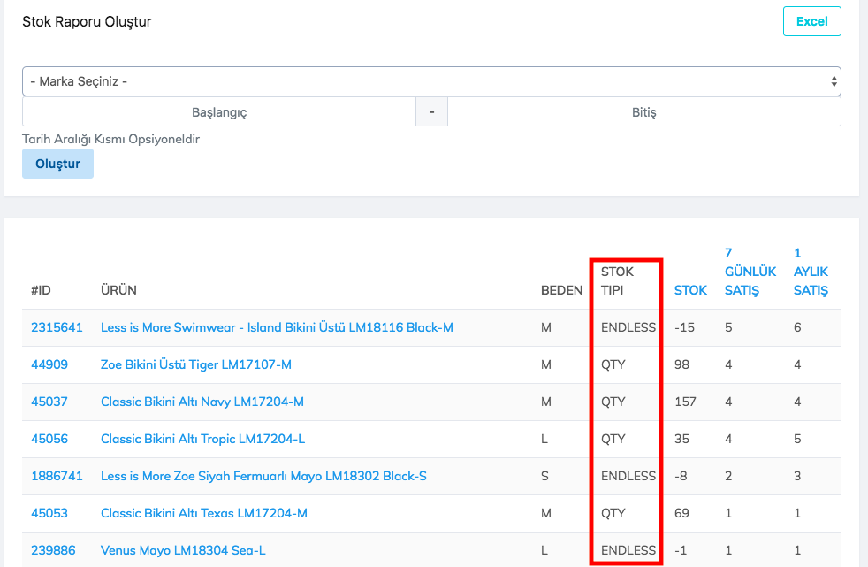Screen dimensions: 868x567
Task: Open Classic Bikini Altı Texas LM17204-M
Action: (x=204, y=513)
